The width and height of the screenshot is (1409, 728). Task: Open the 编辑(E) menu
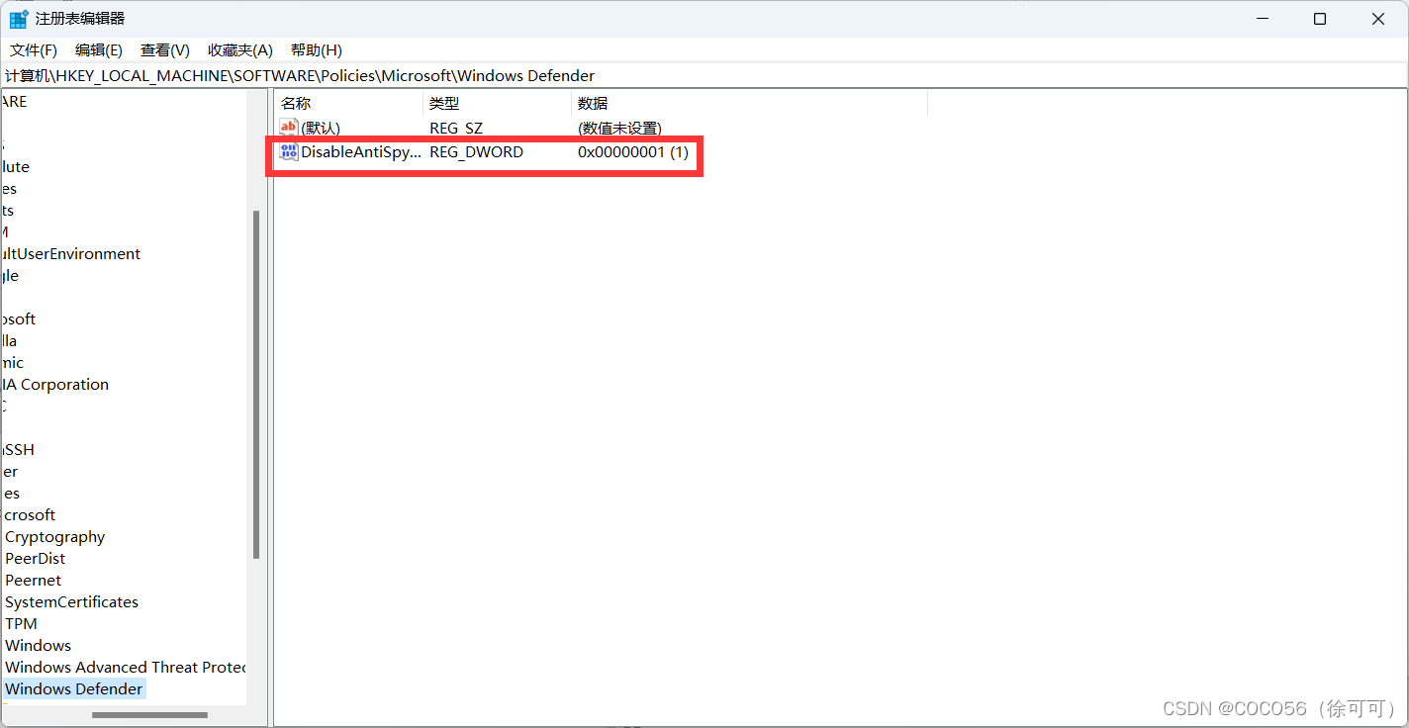pos(99,49)
